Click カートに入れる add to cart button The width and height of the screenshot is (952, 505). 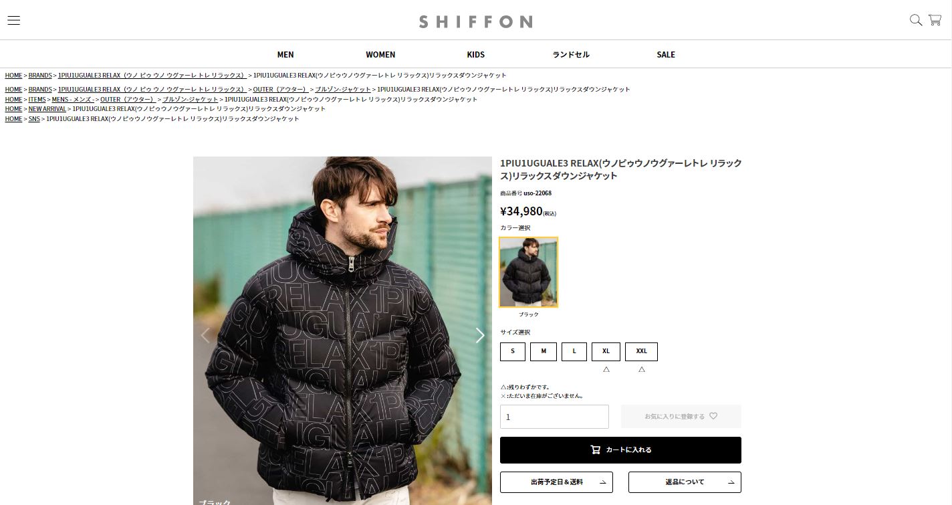click(x=620, y=450)
